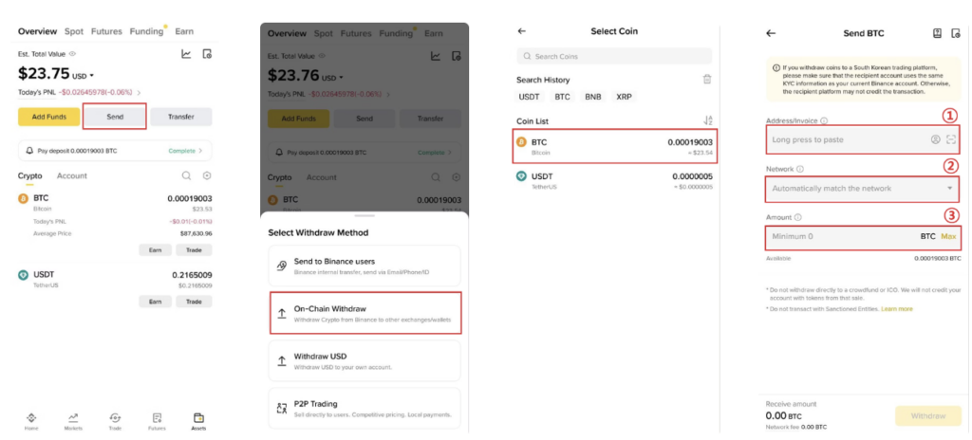Tap the Home icon in bottom navigation

(30, 420)
